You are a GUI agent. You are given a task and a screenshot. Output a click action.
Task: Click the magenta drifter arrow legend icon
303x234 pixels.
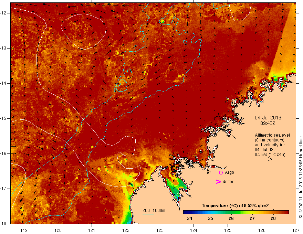pos(218,182)
